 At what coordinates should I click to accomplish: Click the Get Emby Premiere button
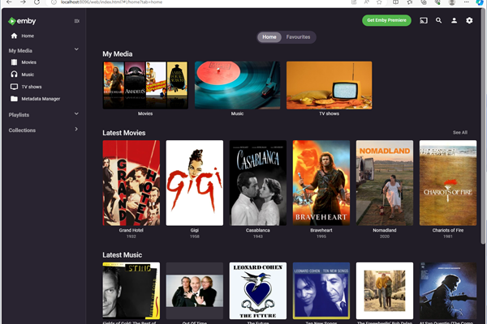386,20
